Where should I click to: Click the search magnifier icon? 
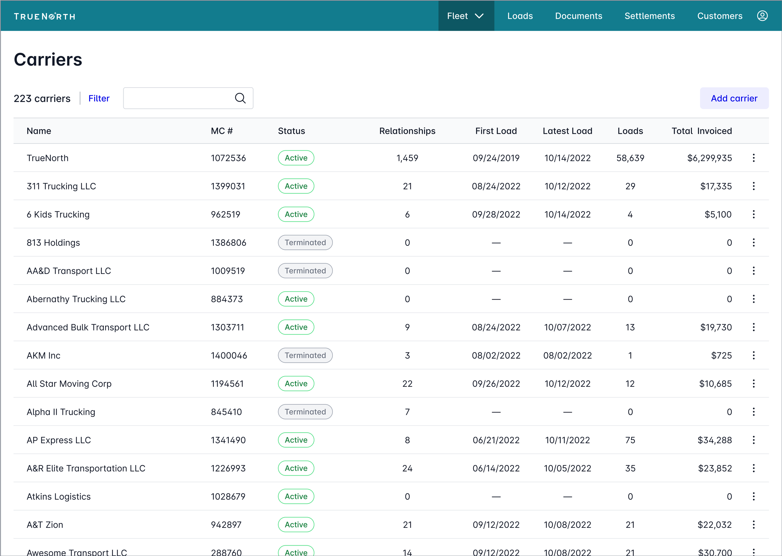tap(240, 98)
